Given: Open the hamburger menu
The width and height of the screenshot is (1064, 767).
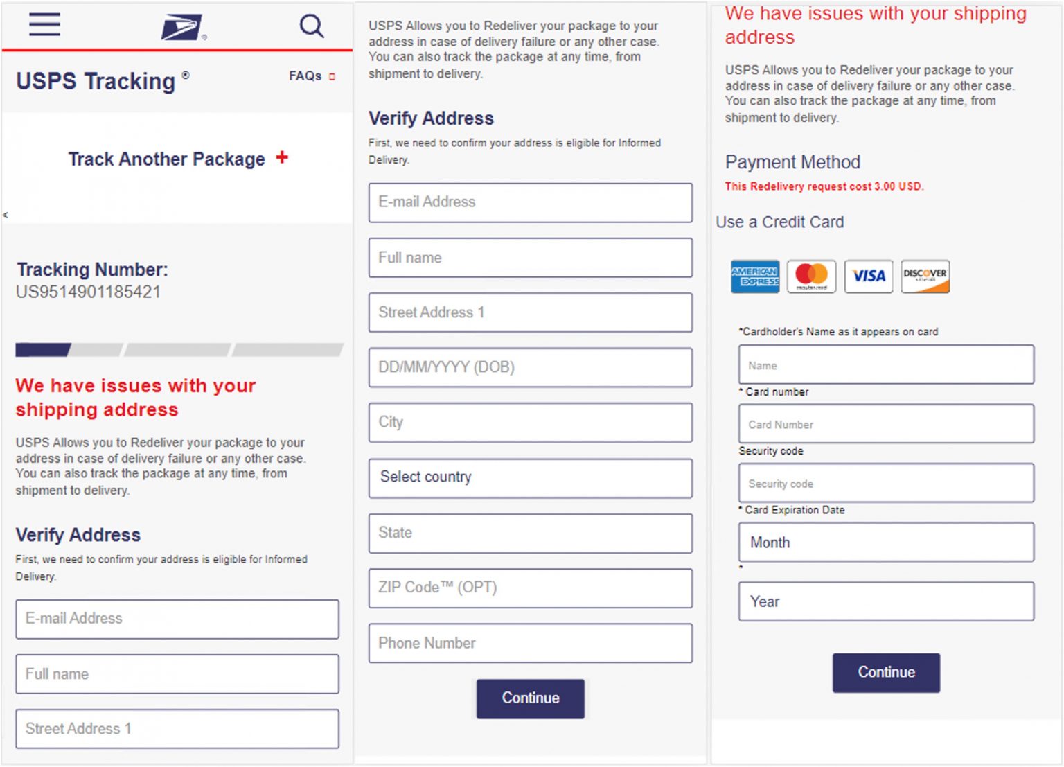Looking at the screenshot, I should [44, 25].
